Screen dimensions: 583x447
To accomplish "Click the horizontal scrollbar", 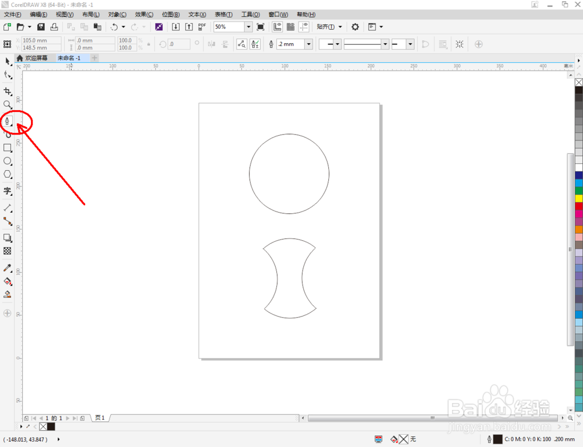I will (x=433, y=418).
